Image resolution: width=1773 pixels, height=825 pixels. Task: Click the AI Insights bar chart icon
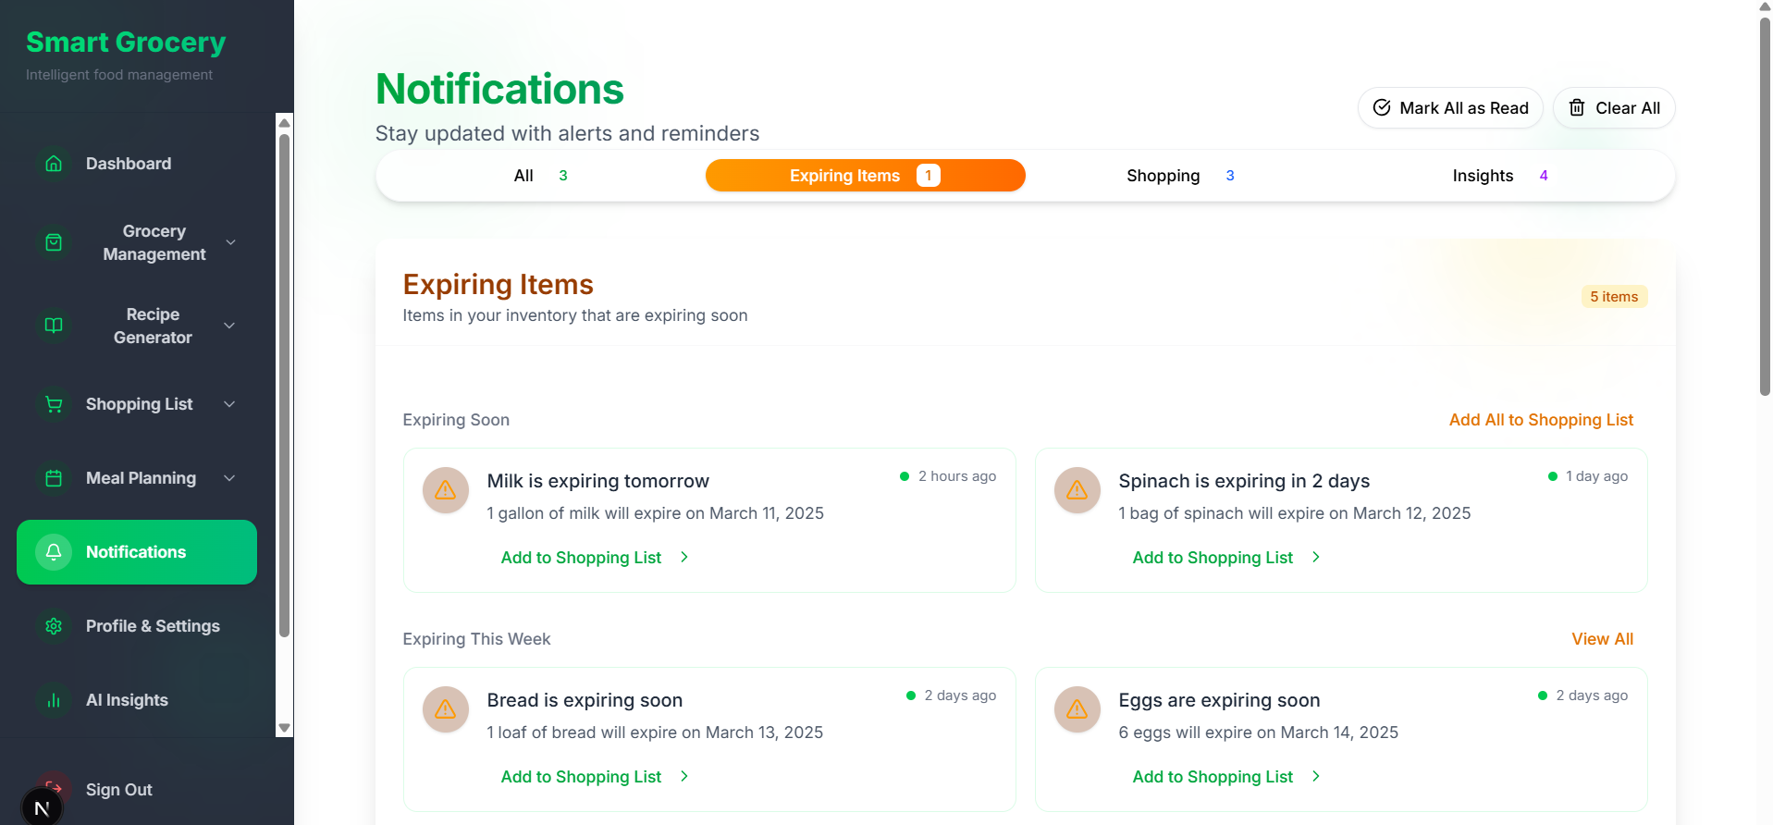click(54, 700)
